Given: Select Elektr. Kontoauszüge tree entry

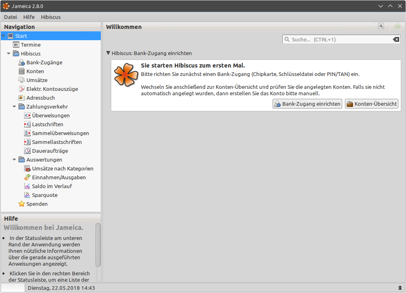Looking at the screenshot, I should 52,89.
